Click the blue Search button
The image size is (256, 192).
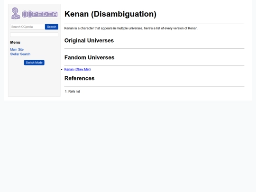[52, 27]
